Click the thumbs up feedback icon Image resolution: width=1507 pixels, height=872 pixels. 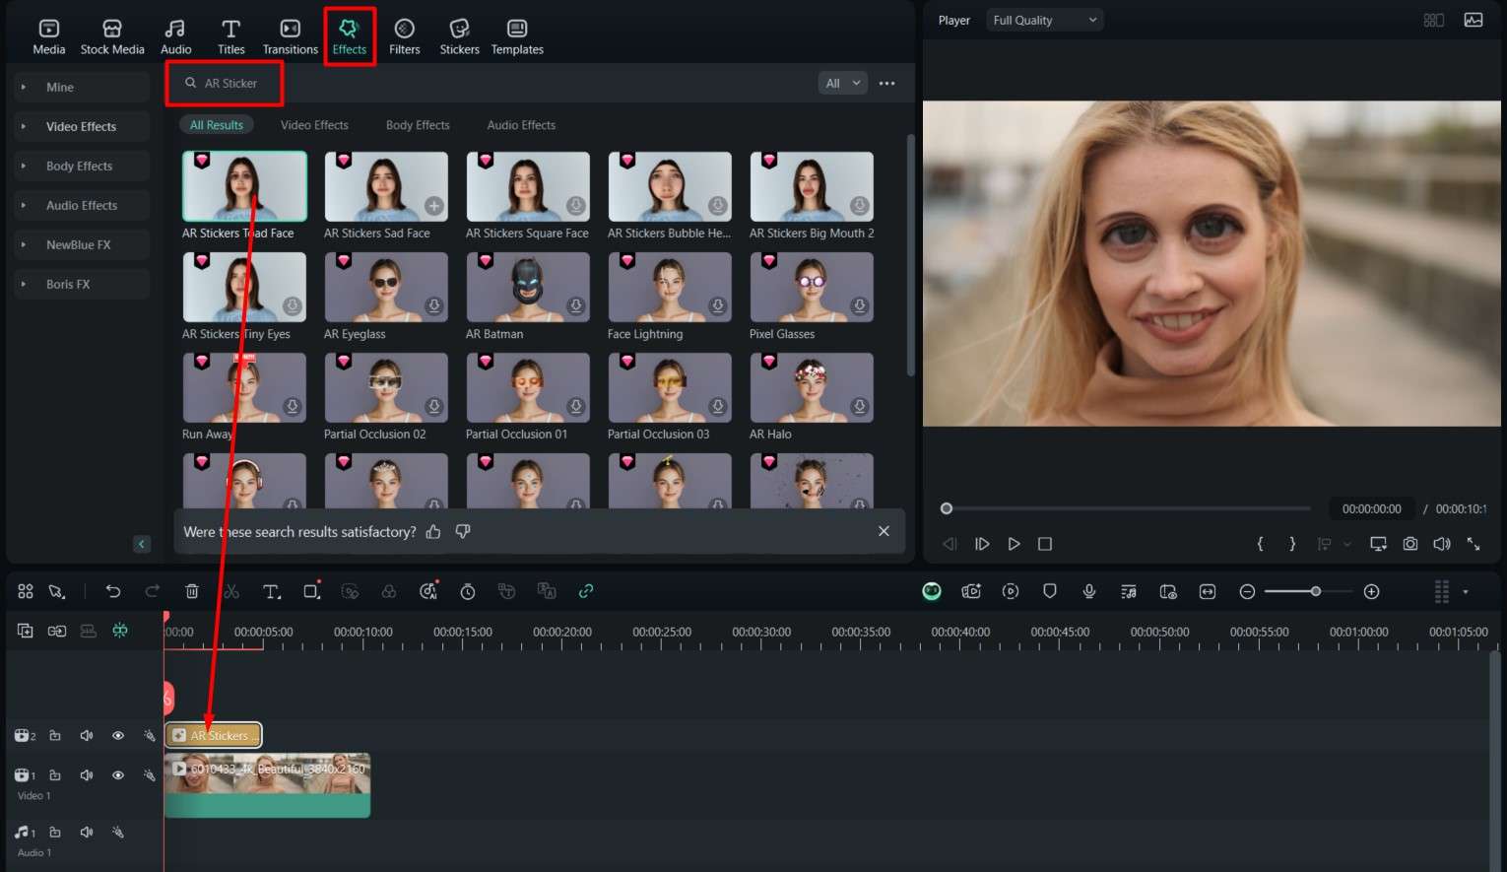point(433,532)
